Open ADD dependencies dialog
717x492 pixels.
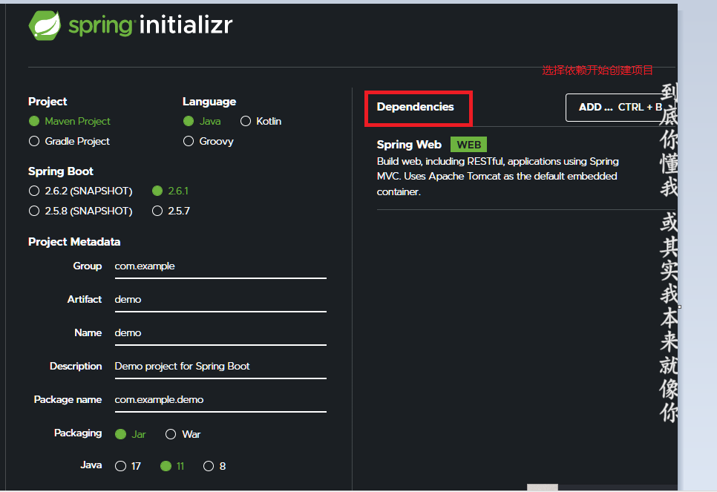click(x=621, y=108)
